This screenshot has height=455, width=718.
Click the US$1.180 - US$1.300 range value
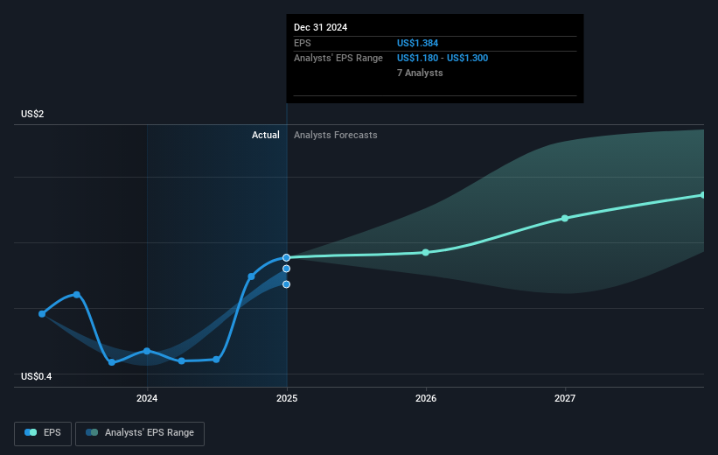(443, 59)
